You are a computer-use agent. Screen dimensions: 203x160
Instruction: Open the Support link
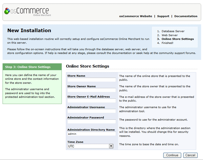point(163,16)
